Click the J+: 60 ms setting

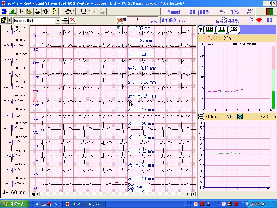14,193
